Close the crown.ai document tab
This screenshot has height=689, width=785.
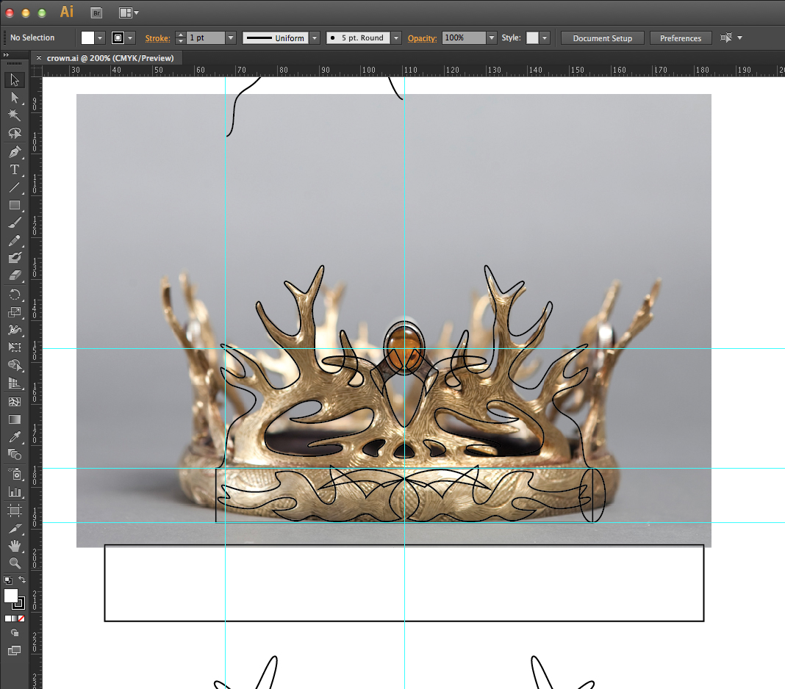point(38,58)
